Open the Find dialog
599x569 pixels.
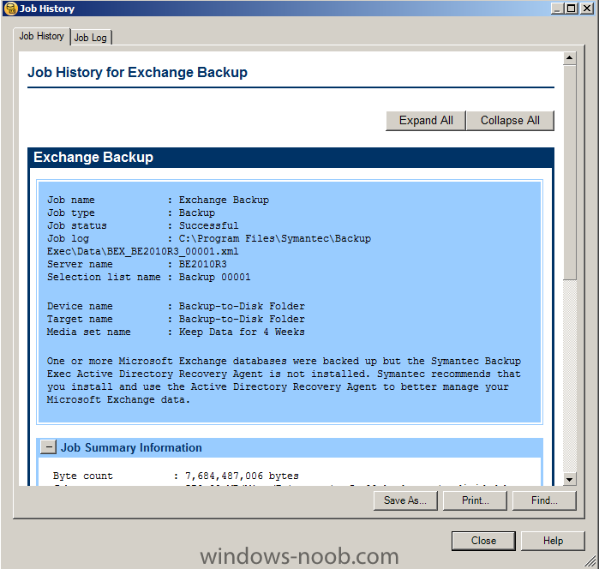point(544,500)
